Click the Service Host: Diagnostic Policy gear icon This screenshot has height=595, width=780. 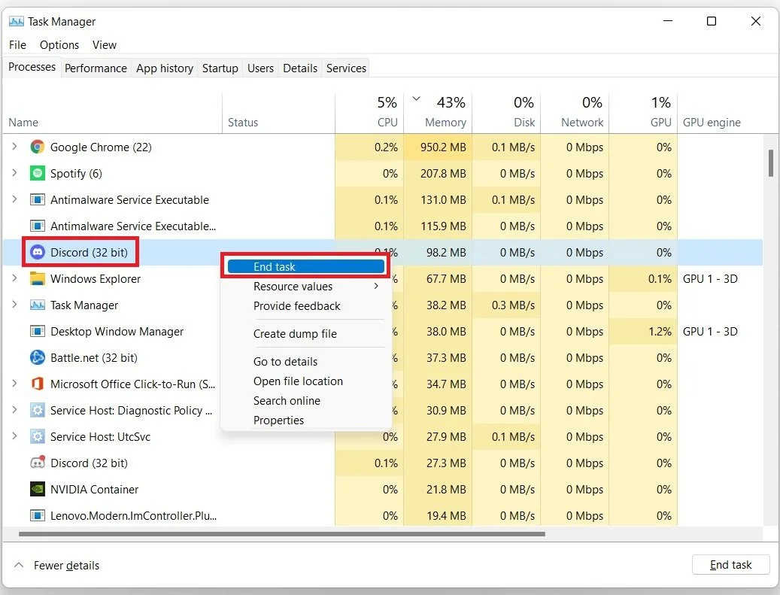tap(38, 411)
